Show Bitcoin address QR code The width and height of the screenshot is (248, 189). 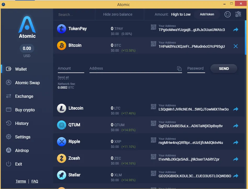pos(153,44)
